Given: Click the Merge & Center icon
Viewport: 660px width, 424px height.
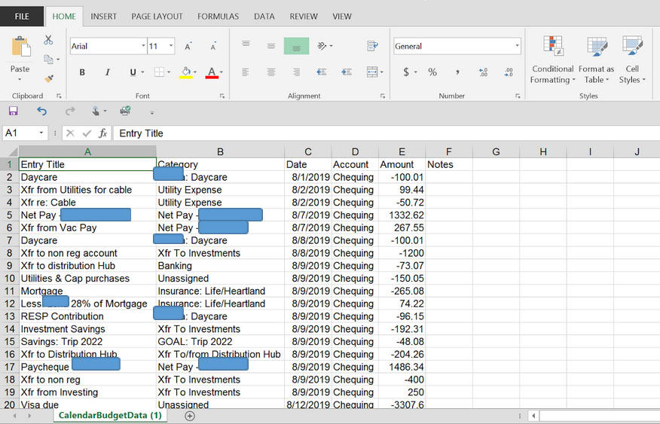Looking at the screenshot, I should coord(371,72).
